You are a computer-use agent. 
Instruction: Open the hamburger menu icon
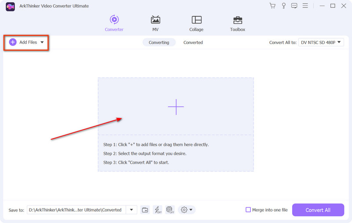coord(305,6)
